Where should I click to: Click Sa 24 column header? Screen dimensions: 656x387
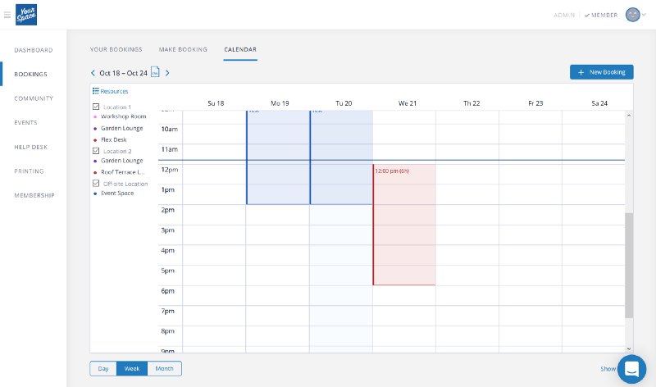click(599, 103)
